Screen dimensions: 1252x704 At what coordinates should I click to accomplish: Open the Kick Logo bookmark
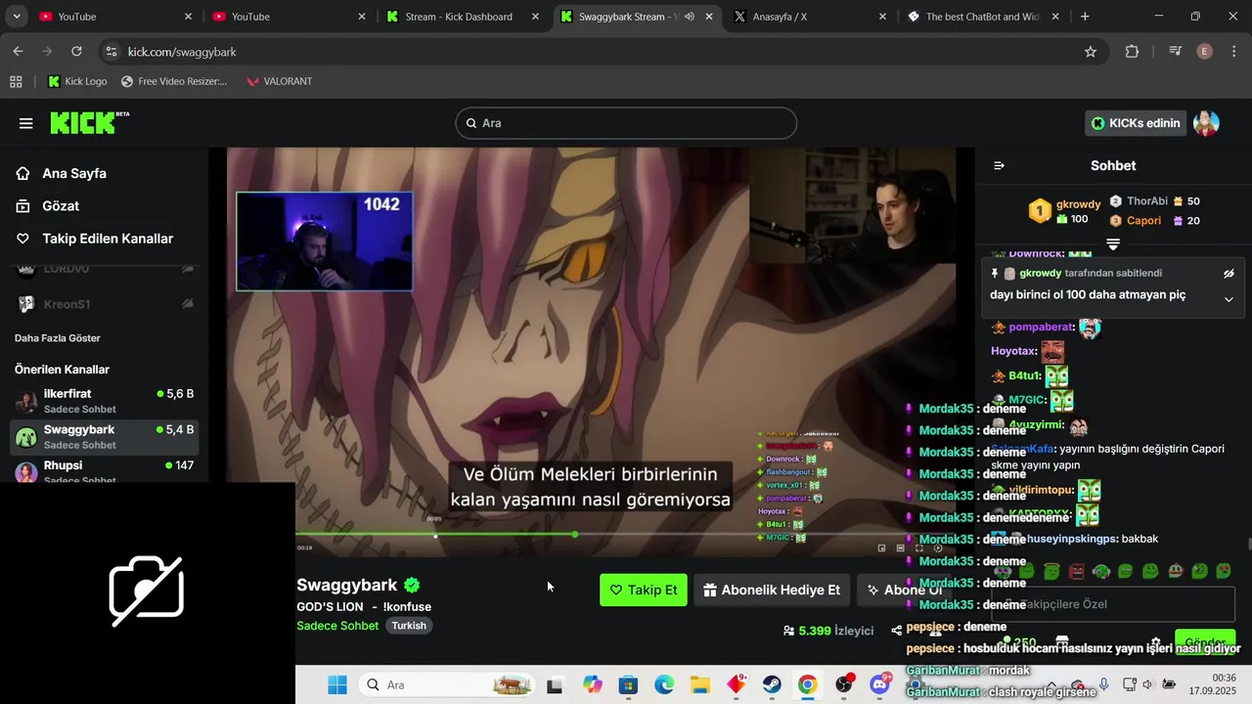[x=77, y=81]
